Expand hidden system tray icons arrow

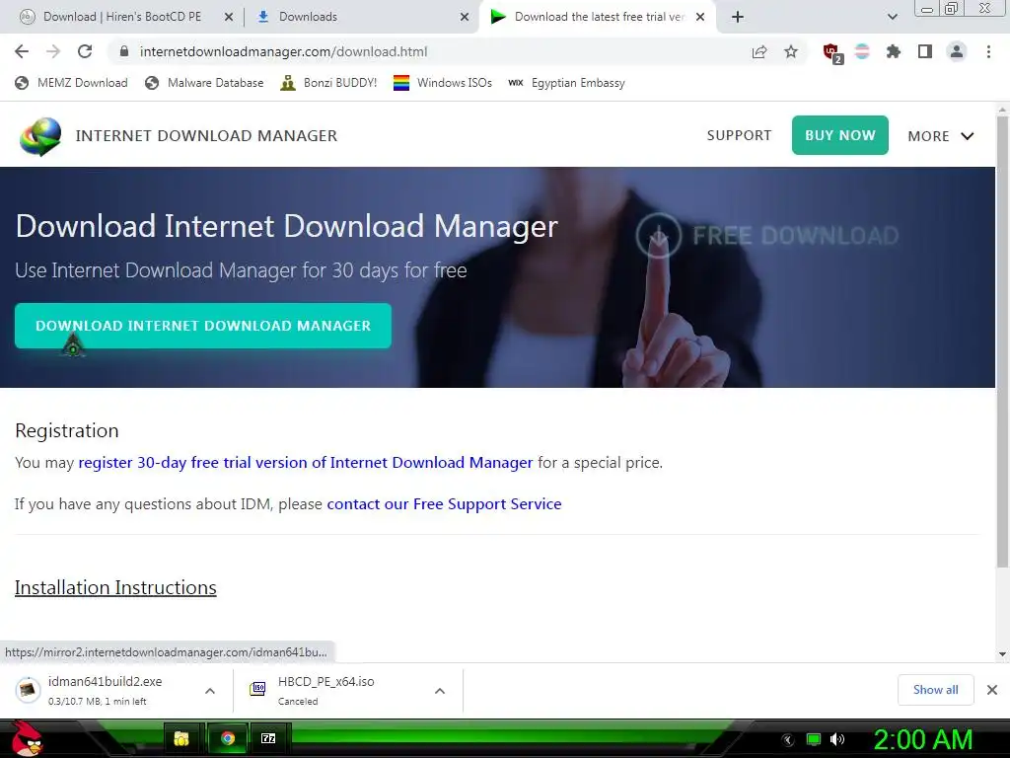(787, 740)
